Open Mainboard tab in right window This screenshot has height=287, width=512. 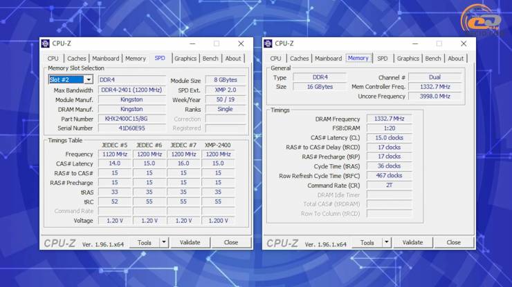[328, 59]
